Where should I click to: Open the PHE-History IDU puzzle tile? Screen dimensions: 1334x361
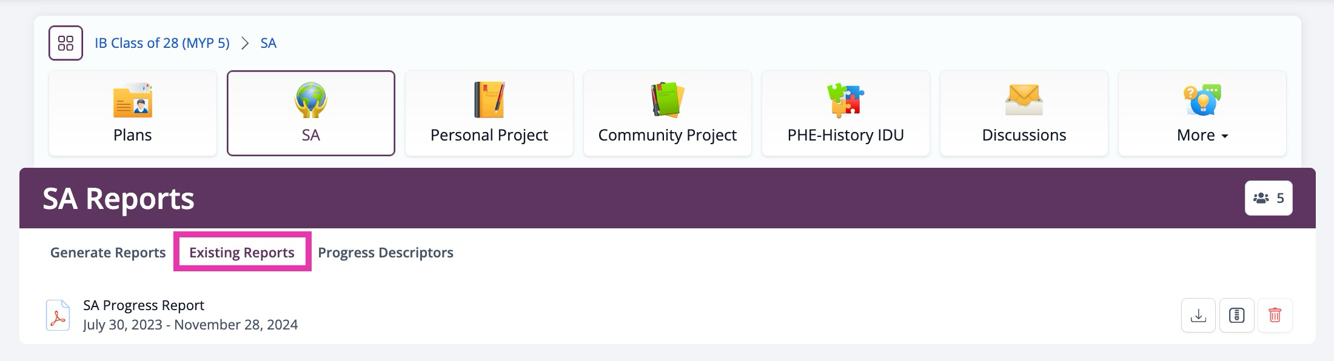click(845, 113)
